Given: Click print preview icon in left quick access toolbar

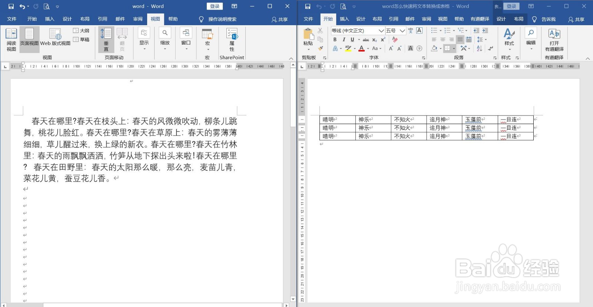Looking at the screenshot, I should (46, 6).
